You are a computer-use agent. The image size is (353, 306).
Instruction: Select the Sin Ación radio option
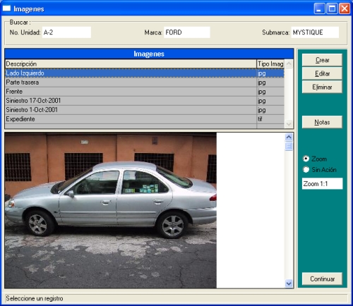pyautogui.click(x=306, y=169)
